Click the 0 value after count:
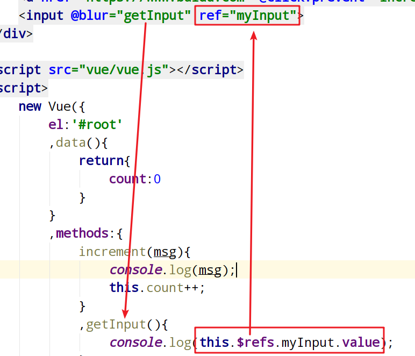 157,179
